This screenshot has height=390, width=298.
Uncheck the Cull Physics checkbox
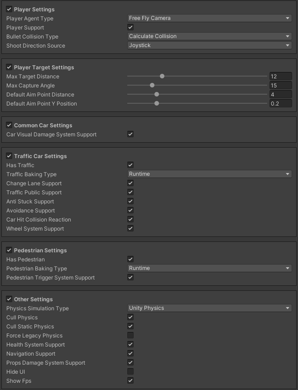pyautogui.click(x=130, y=317)
